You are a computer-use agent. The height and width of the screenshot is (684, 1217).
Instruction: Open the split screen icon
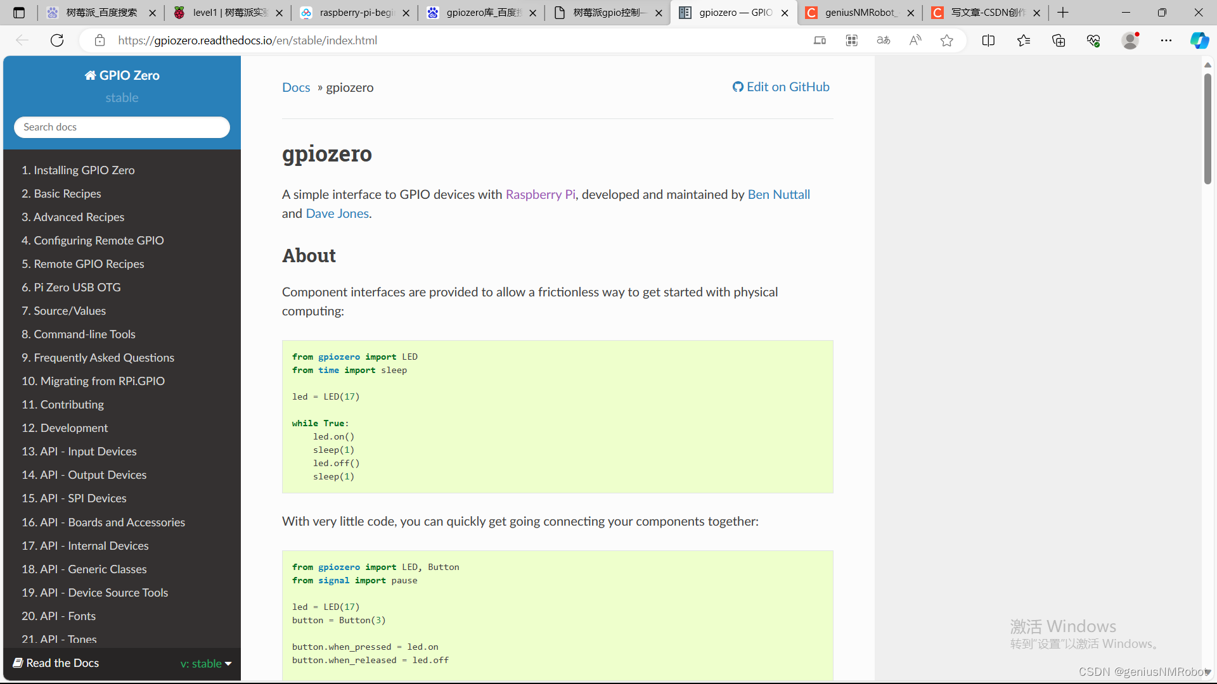tap(988, 41)
